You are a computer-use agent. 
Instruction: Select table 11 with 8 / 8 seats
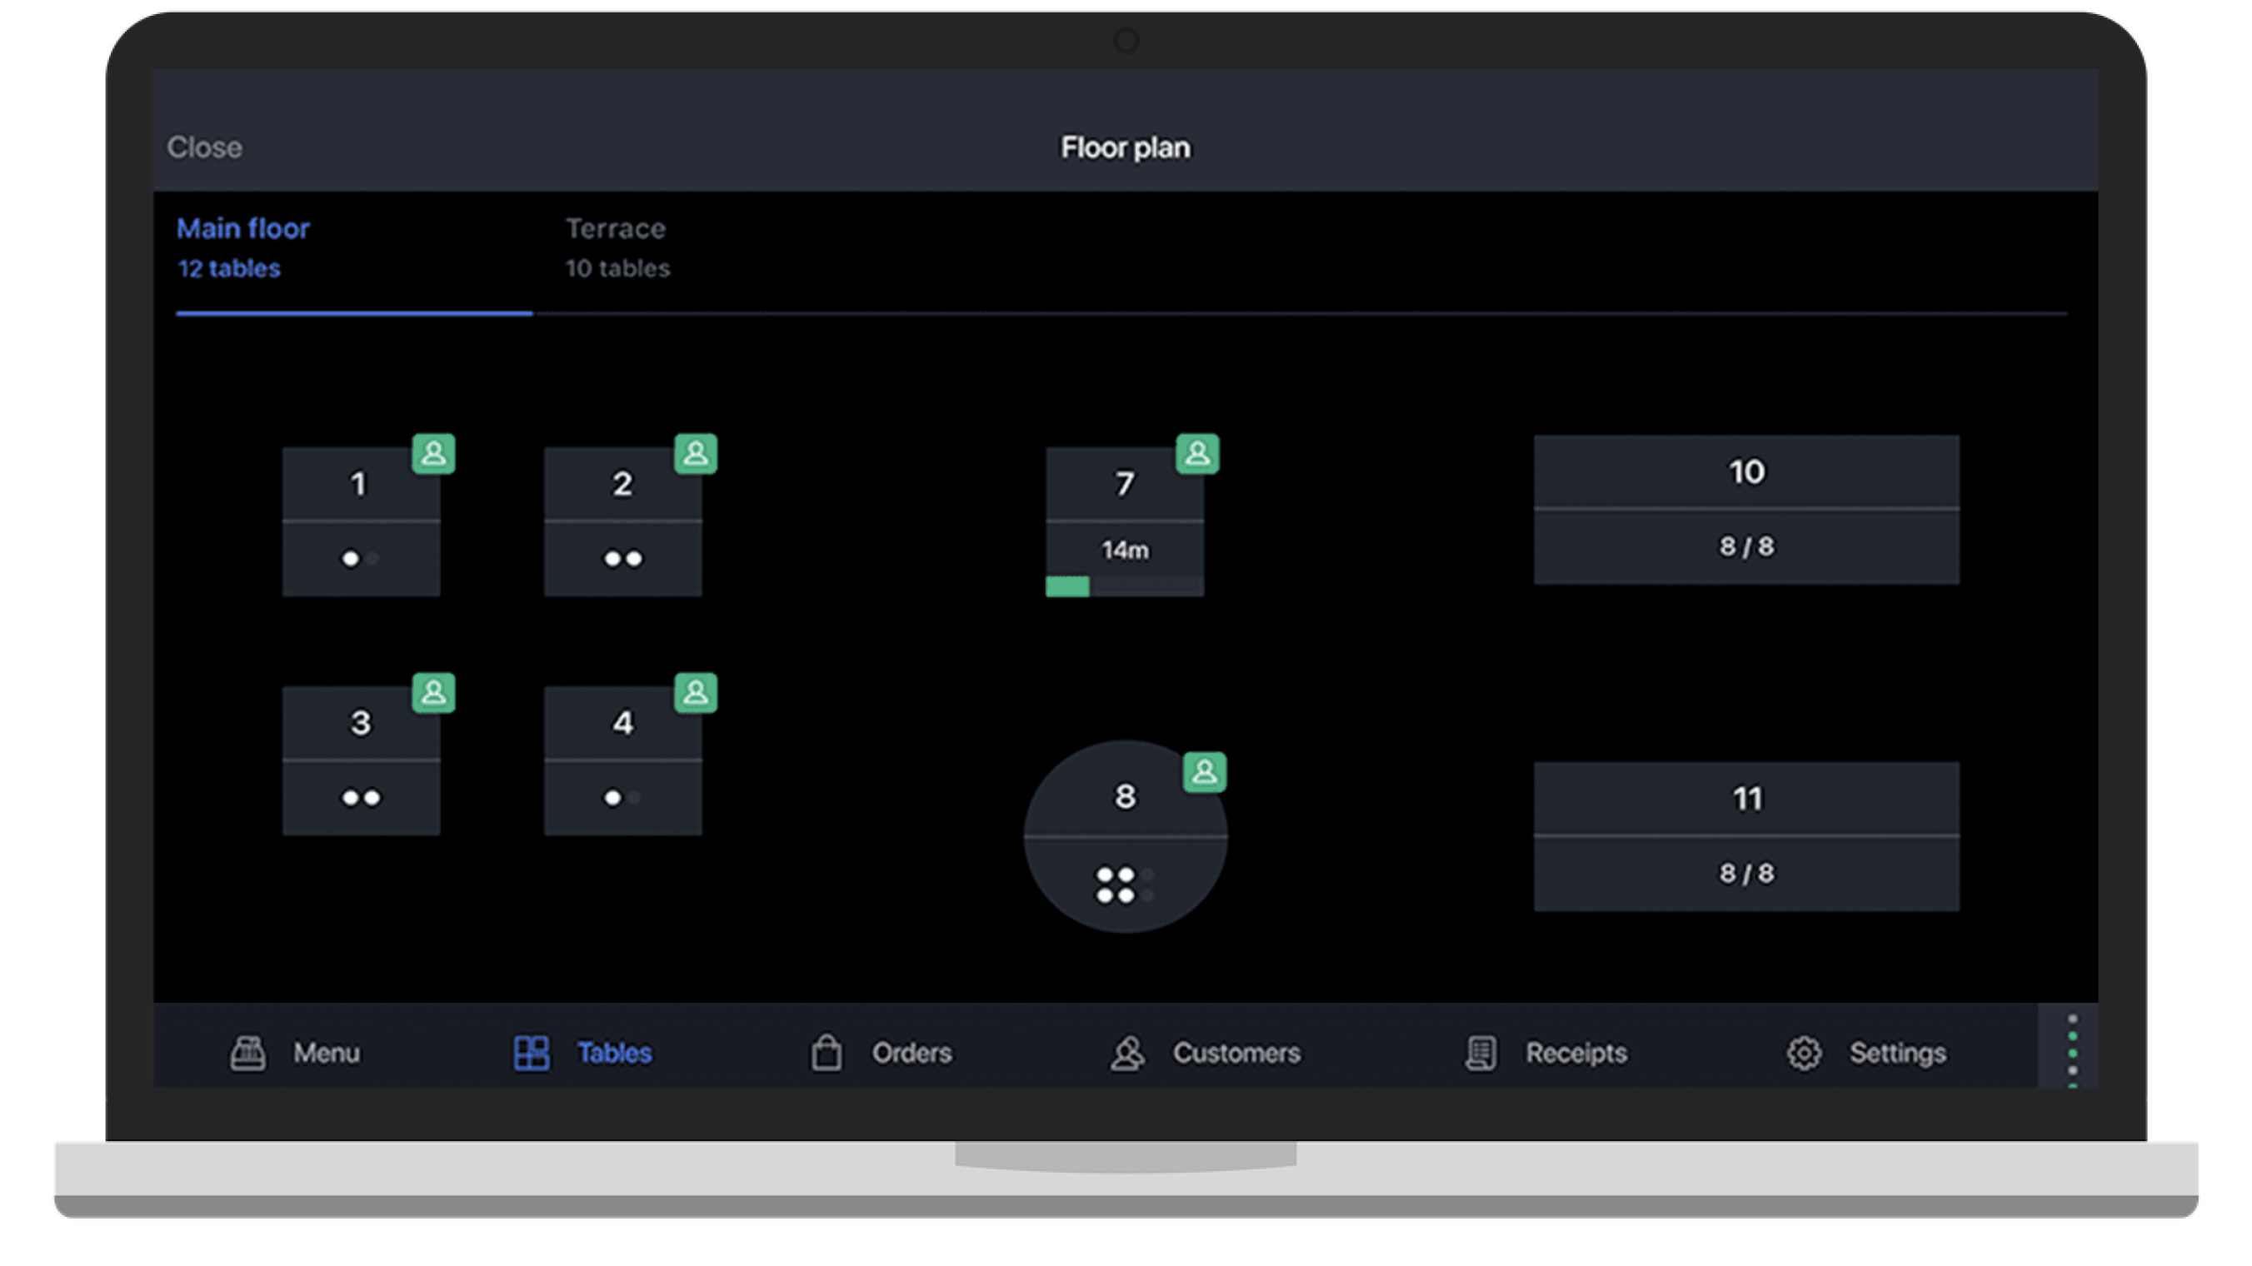[1745, 836]
